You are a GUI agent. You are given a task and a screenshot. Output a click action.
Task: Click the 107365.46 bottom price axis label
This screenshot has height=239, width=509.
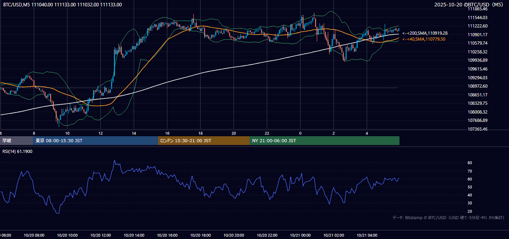click(x=478, y=129)
